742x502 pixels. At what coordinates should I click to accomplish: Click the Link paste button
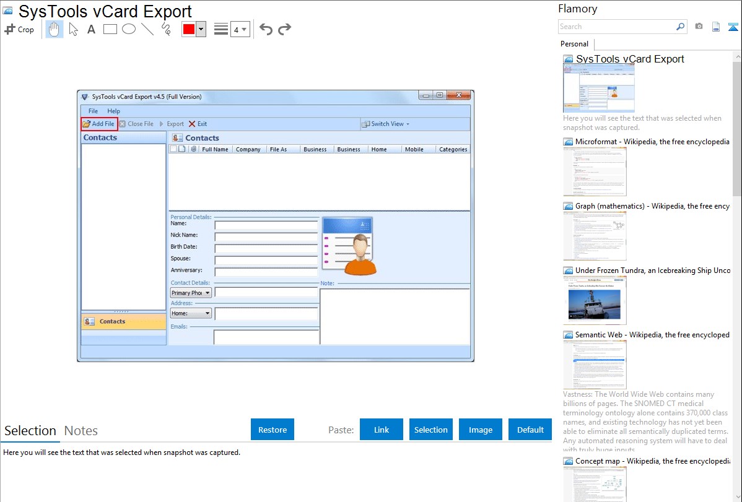(x=382, y=430)
